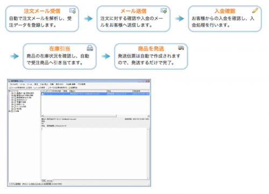269x194 pixels.
Task: Click the 入金確認 heading
Action: coord(225,11)
